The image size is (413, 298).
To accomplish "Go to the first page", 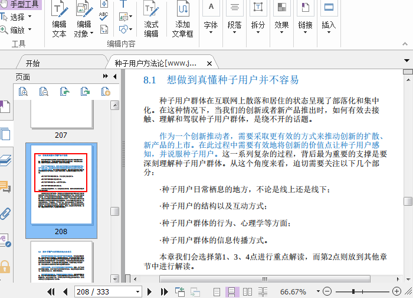I will coord(51,291).
